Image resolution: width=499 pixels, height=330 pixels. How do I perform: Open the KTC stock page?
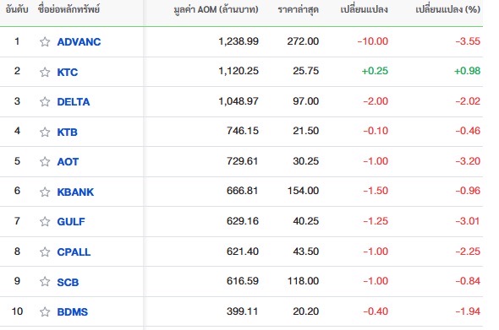click(x=68, y=72)
